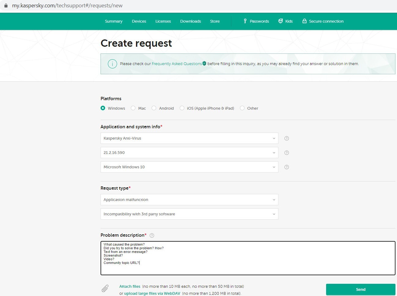The height and width of the screenshot is (296, 397).
Task: Click the Kids face icon
Action: point(281,21)
